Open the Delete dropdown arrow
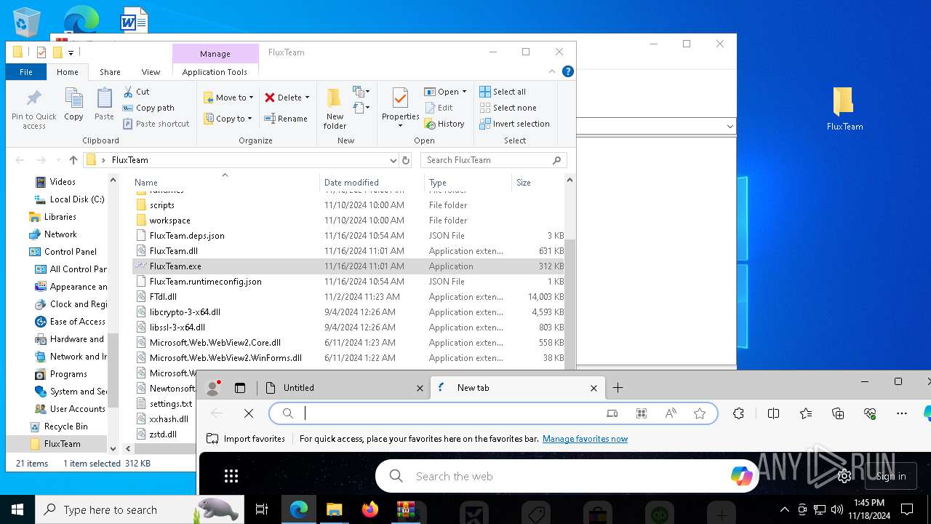931x524 pixels. 307,98
